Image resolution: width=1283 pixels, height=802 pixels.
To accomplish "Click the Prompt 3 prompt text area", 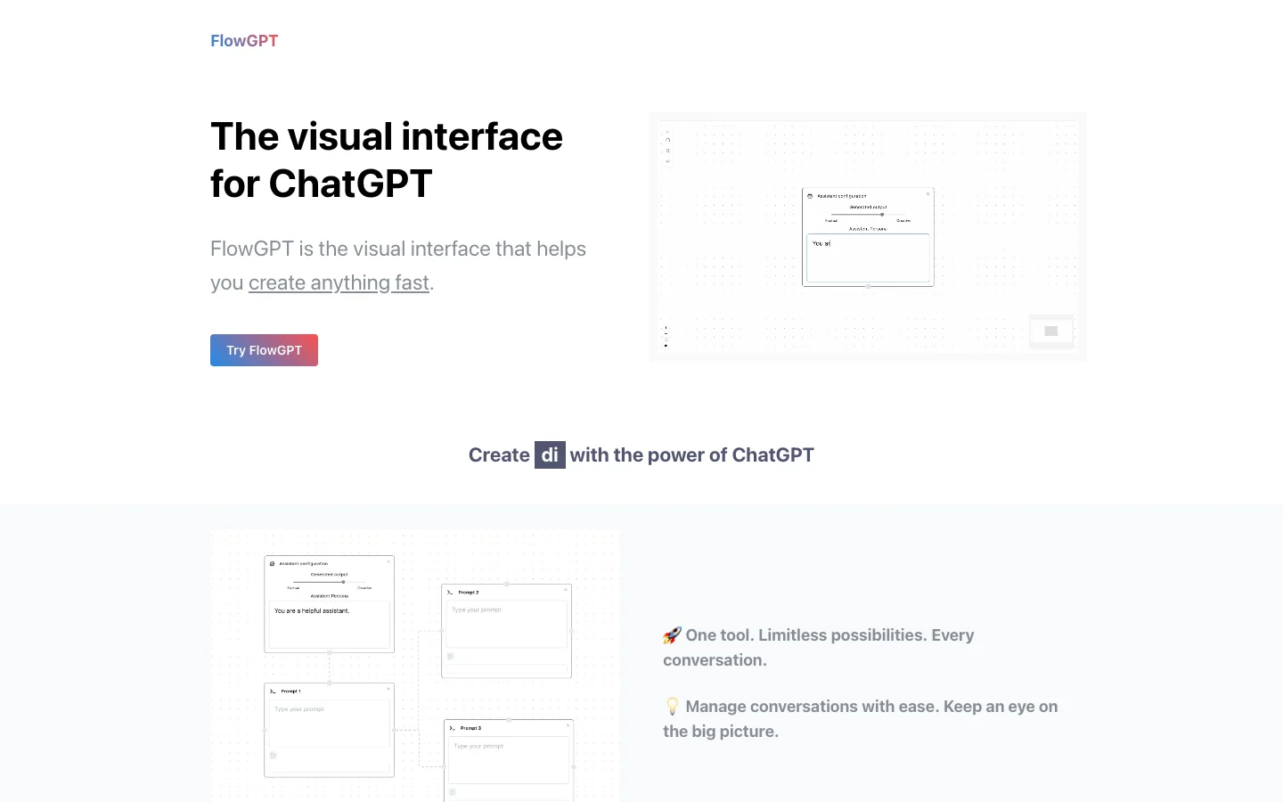I will (x=509, y=760).
